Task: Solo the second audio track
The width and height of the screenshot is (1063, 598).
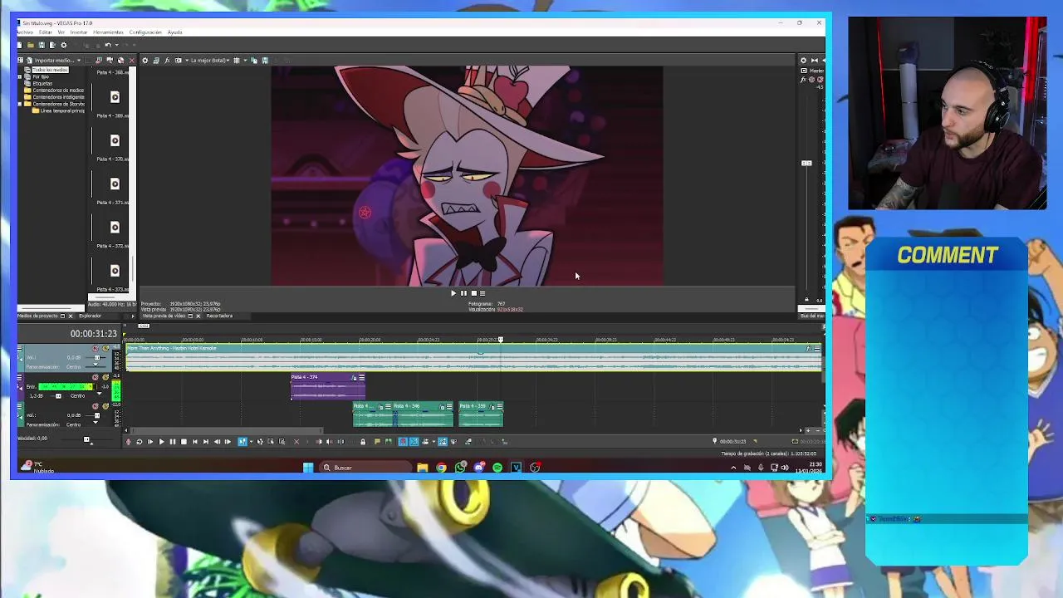Action: pyautogui.click(x=105, y=377)
